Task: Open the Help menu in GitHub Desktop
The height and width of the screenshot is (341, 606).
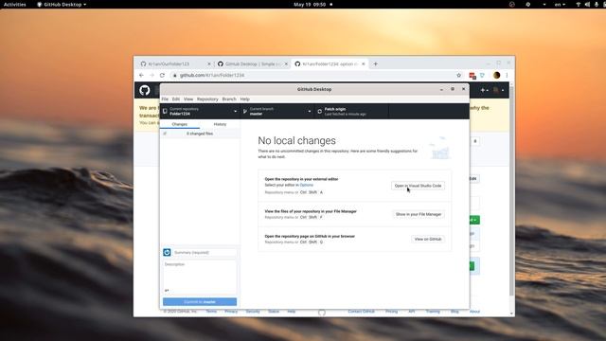Action: (x=244, y=99)
